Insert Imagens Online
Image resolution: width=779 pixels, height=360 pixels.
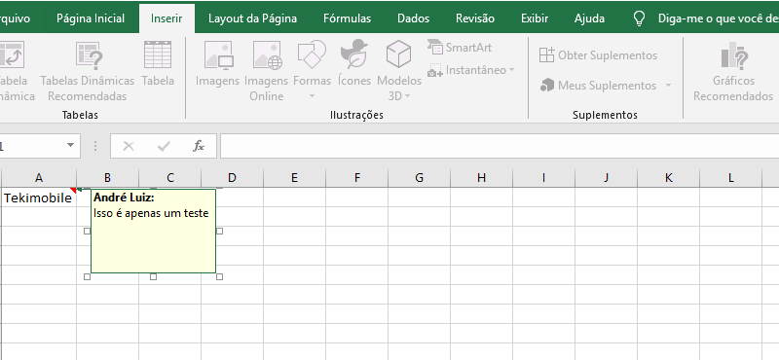point(266,71)
